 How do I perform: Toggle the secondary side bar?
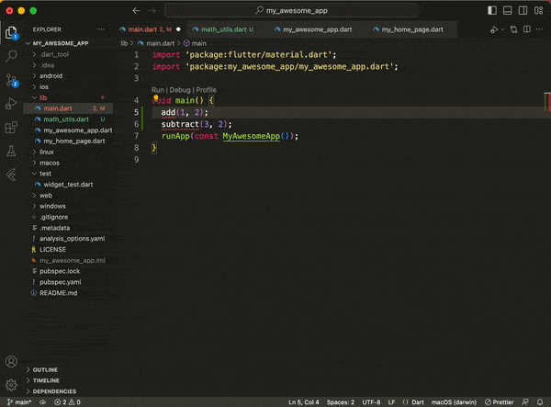click(523, 10)
